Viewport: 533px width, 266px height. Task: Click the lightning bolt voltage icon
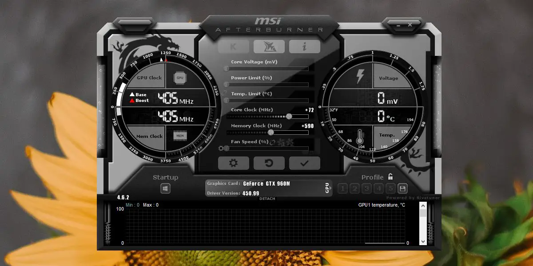tap(360, 77)
